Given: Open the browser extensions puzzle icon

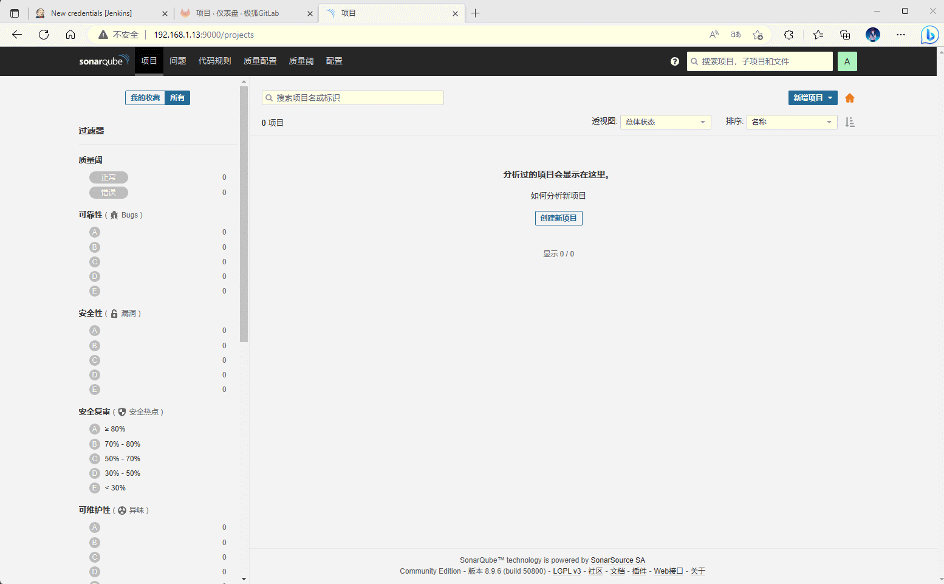Looking at the screenshot, I should 788,35.
